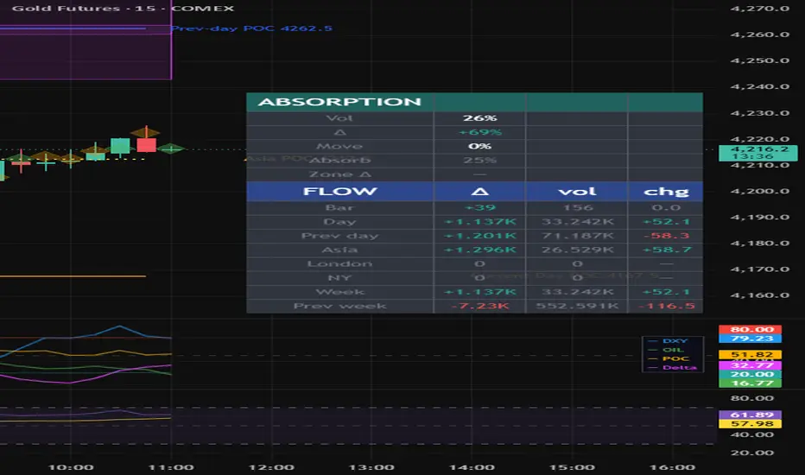Click the magenta 32.77 value tag
805x475 pixels.
[750, 365]
